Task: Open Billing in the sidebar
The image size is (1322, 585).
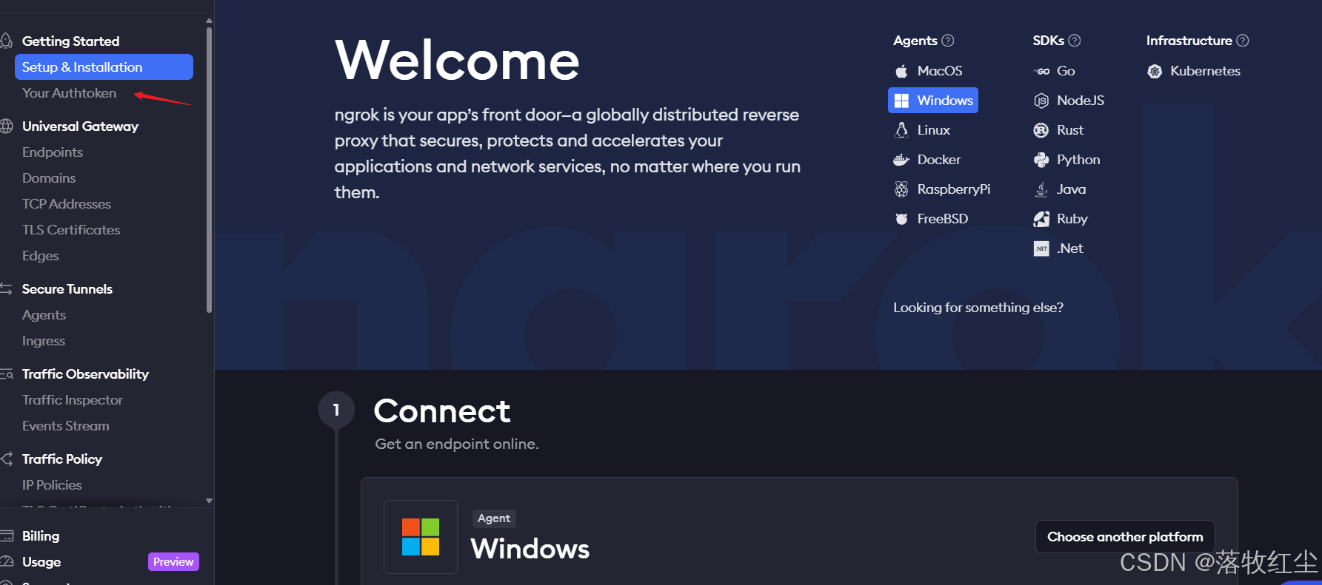Action: point(41,536)
